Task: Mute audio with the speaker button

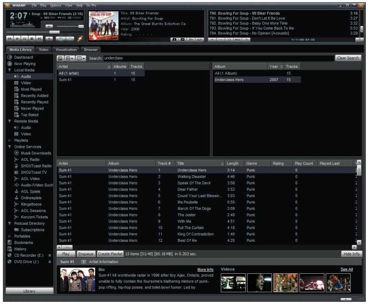Action: (x=49, y=26)
